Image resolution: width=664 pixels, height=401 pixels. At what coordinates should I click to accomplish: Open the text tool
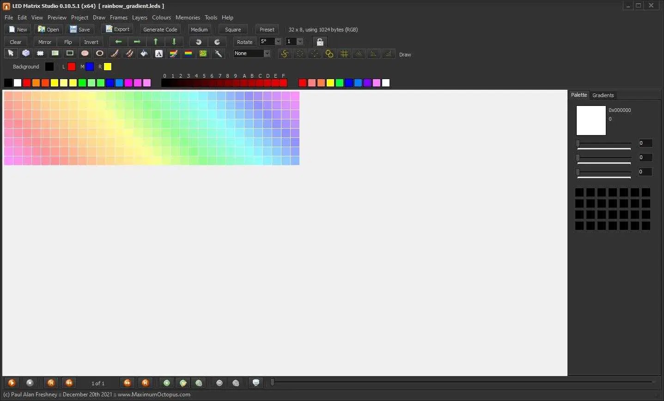pos(158,54)
